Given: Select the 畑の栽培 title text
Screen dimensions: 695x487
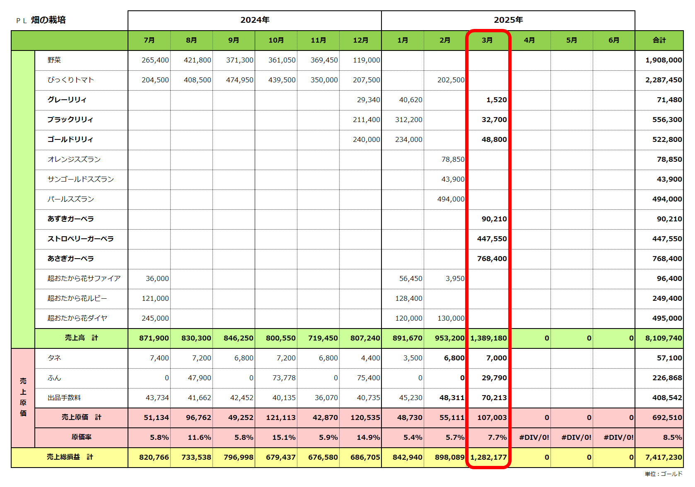Looking at the screenshot, I should pyautogui.click(x=48, y=20).
